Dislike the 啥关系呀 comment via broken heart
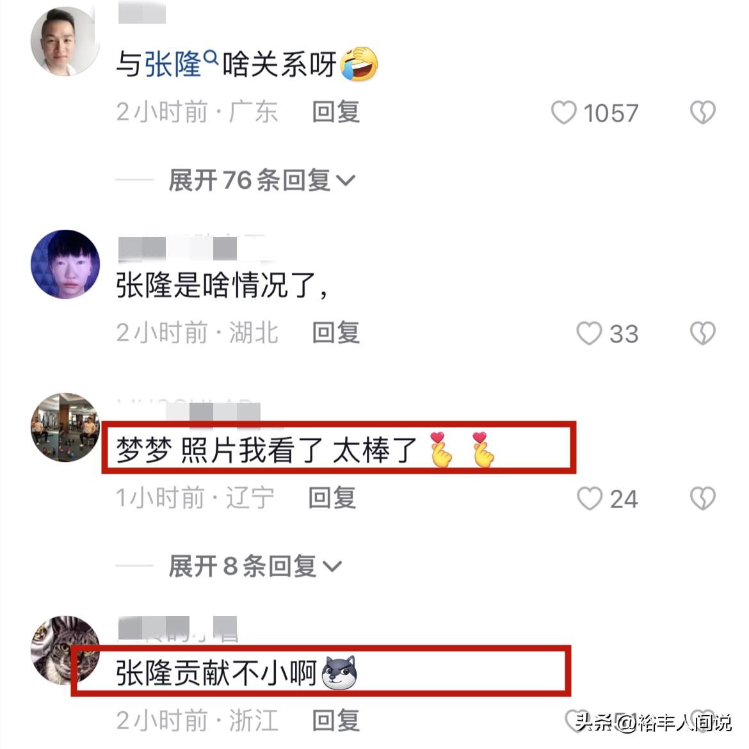 pyautogui.click(x=703, y=113)
